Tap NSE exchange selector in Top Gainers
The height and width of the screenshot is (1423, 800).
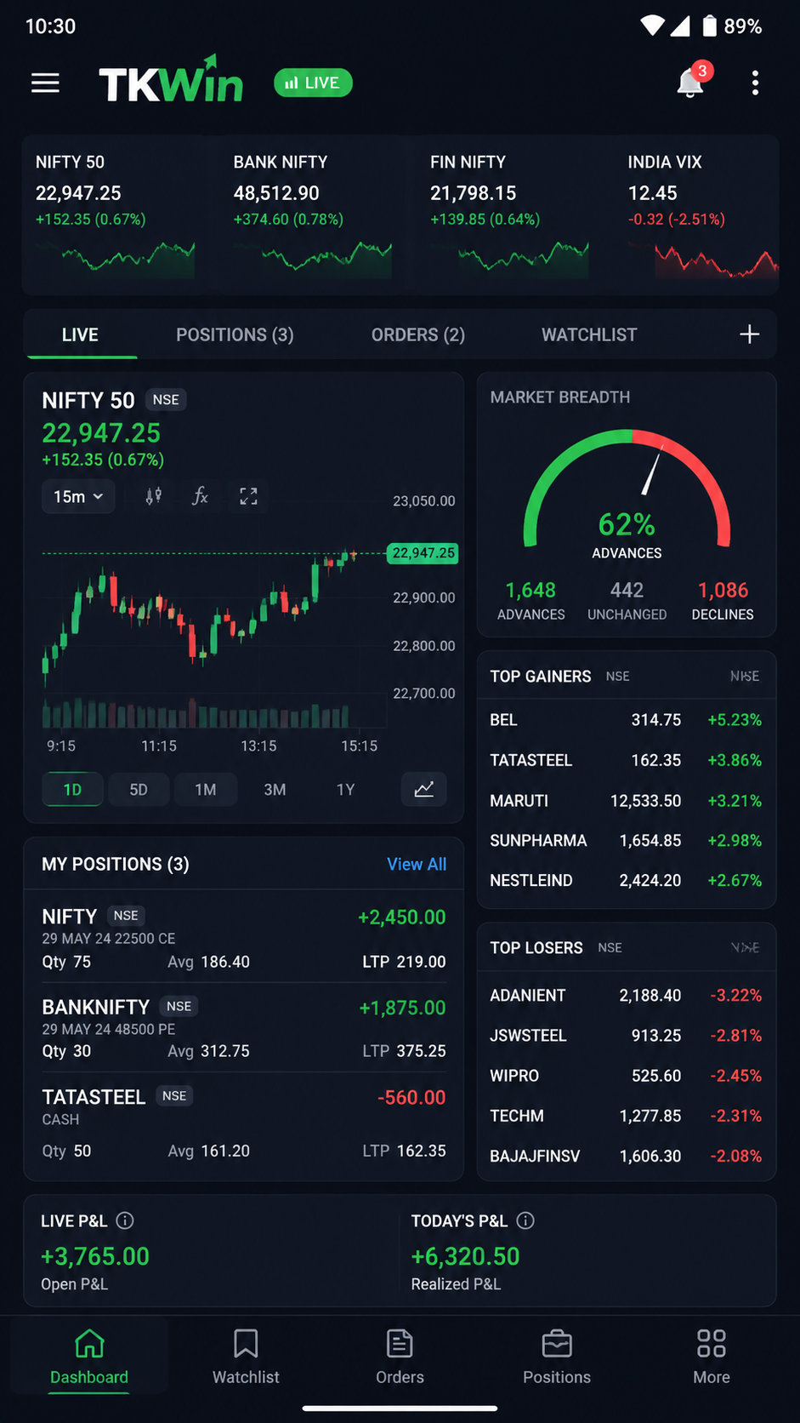point(618,677)
